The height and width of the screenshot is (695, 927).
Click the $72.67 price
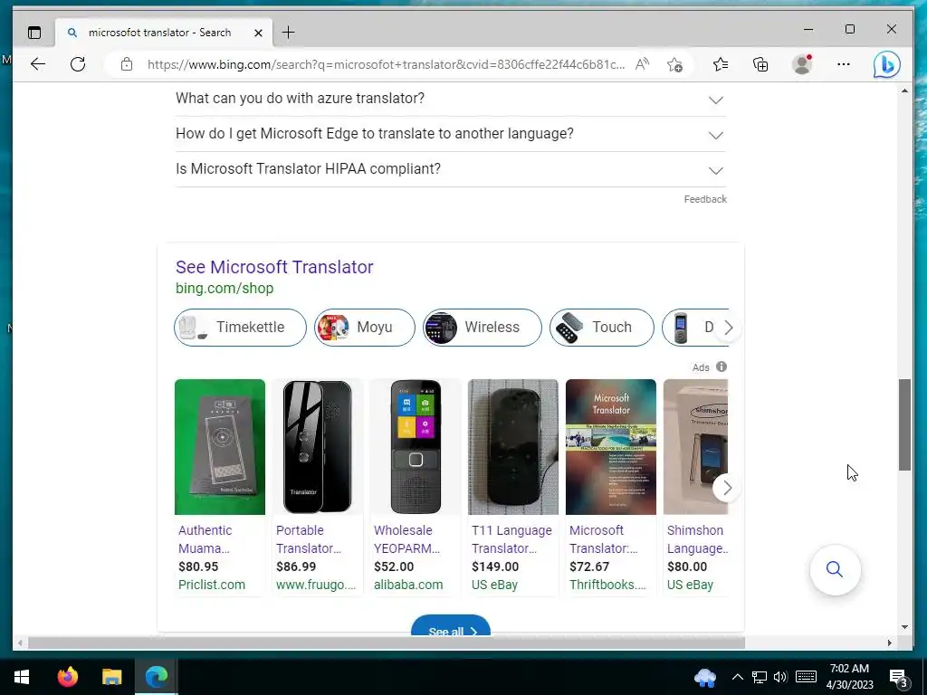(x=588, y=566)
